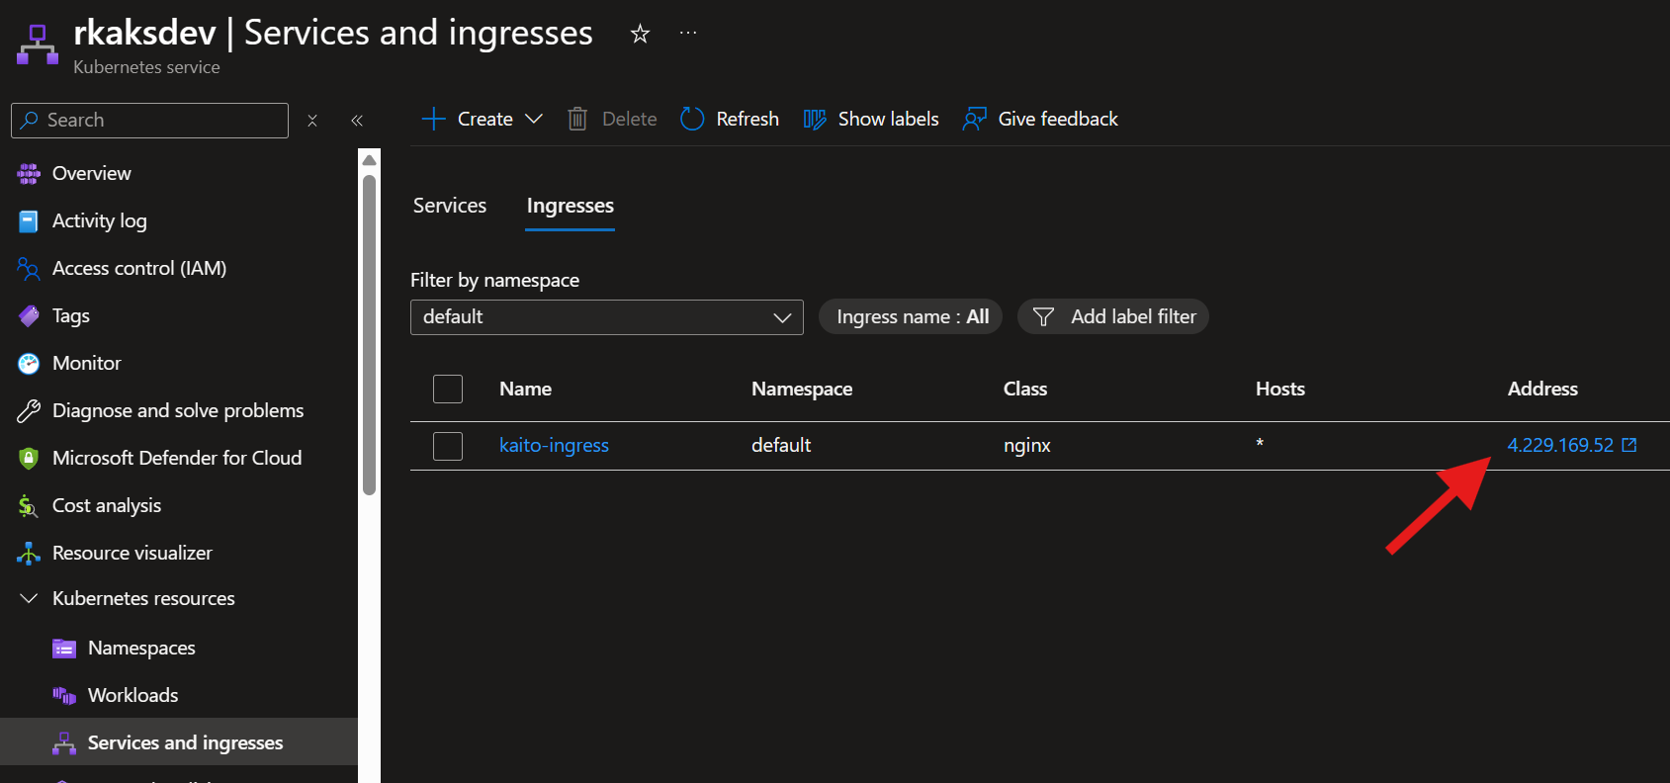1670x783 pixels.
Task: Open the Give feedback icon
Action: coord(974,120)
